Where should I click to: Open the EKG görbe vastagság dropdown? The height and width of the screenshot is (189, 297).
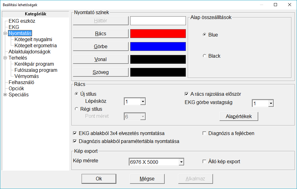coord(271,103)
